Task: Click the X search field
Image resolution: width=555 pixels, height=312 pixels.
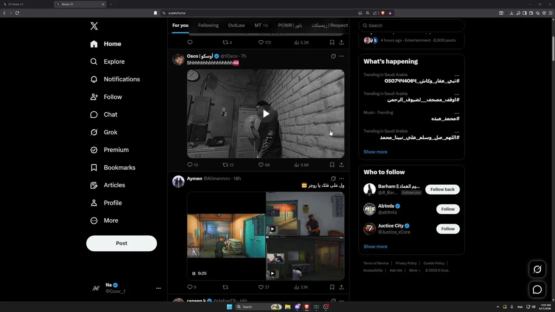Action: click(x=411, y=26)
